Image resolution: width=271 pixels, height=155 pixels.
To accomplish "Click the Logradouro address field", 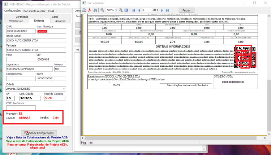I will (x=30, y=69).
